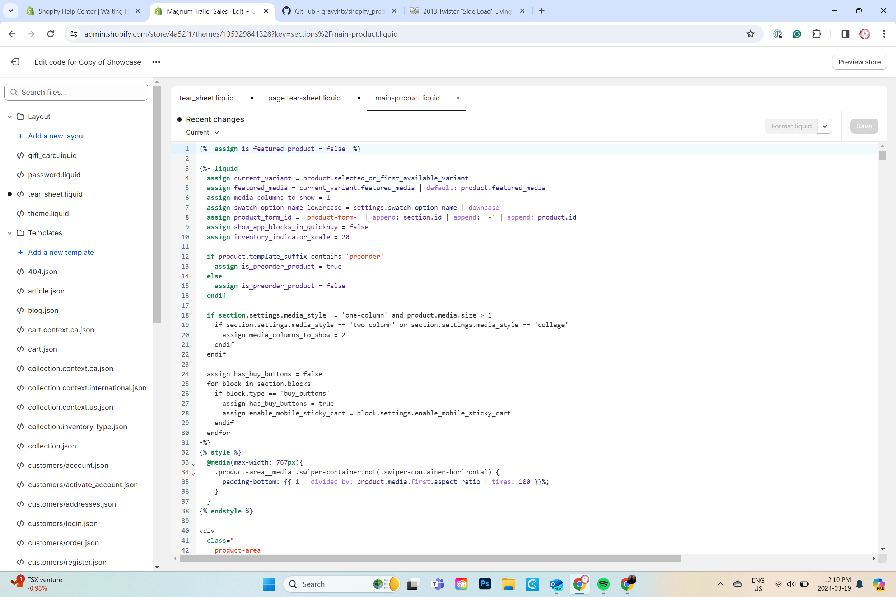Open the three-dot more actions menu
The width and height of the screenshot is (896, 597).
click(156, 62)
